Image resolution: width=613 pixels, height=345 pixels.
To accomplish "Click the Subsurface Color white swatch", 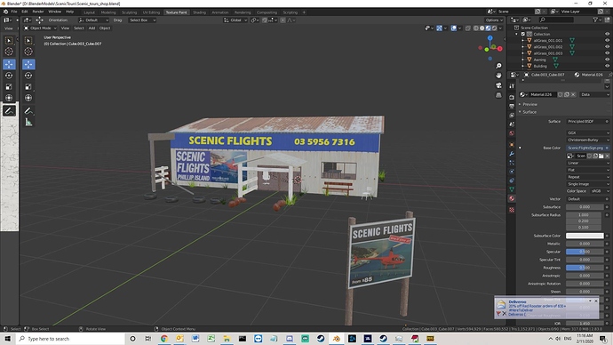I will (585, 236).
